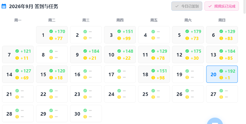Click the green check icon on day 15
The width and height of the screenshot is (246, 124).
click(51, 71)
